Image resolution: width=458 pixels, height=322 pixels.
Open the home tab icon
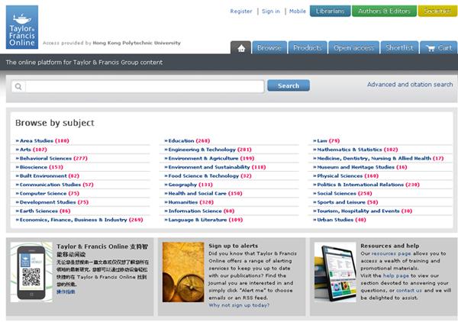tap(241, 48)
